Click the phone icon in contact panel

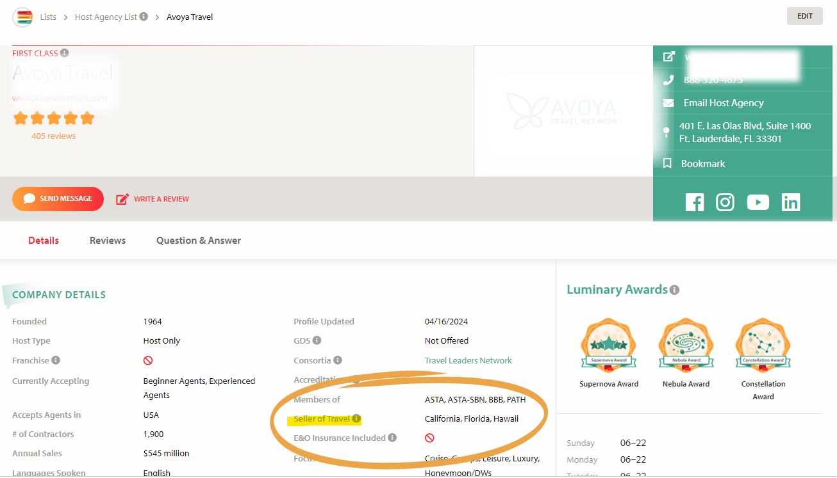coord(668,80)
